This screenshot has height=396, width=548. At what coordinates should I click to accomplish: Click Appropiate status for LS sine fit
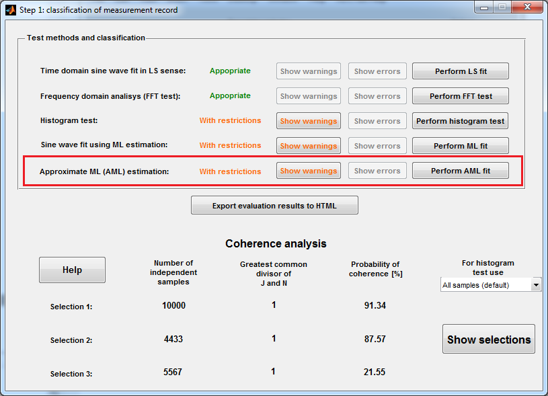[x=230, y=71]
